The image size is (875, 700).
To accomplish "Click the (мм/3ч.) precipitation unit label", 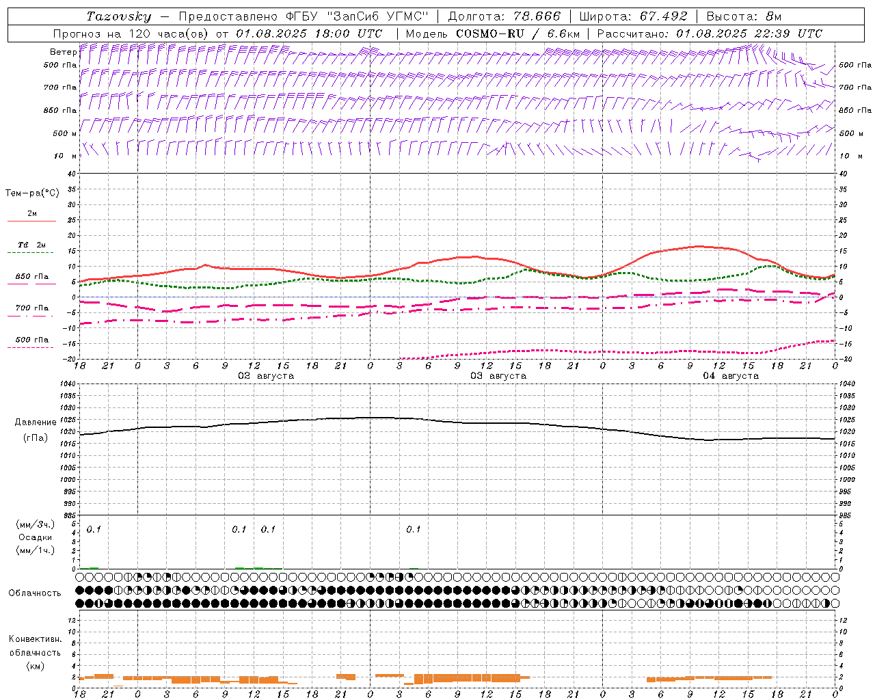I will [36, 524].
